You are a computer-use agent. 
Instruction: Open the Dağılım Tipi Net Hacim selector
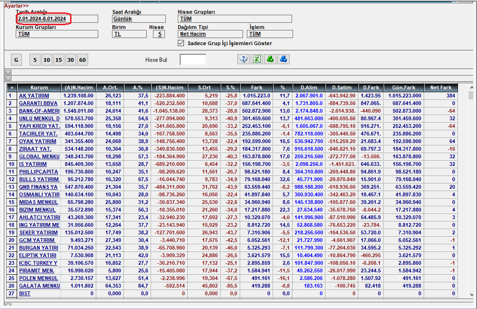[211, 34]
